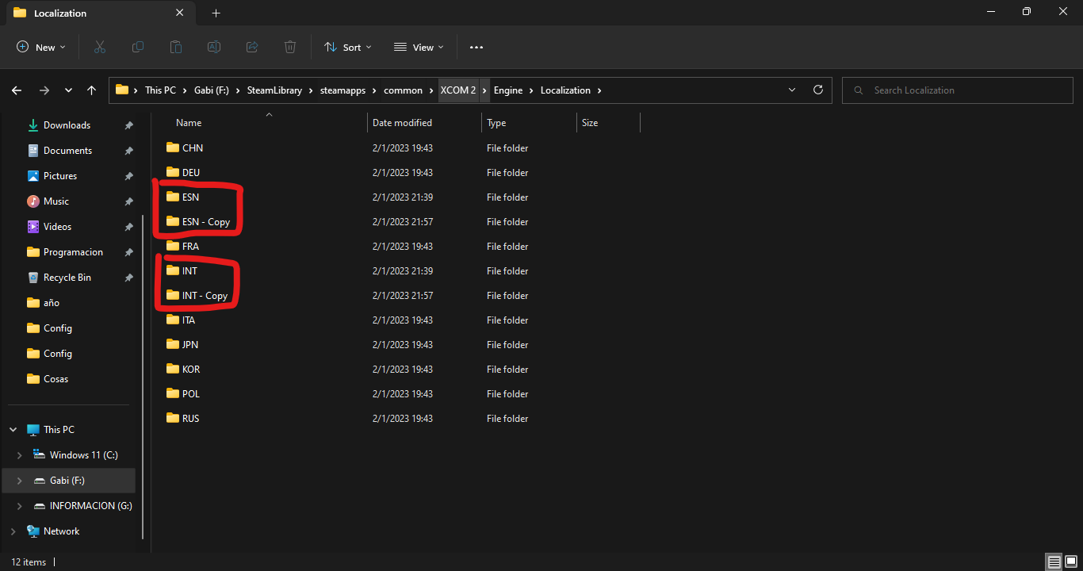This screenshot has height=571, width=1083.
Task: Click the steamapps breadcrumb segment
Action: tap(343, 90)
